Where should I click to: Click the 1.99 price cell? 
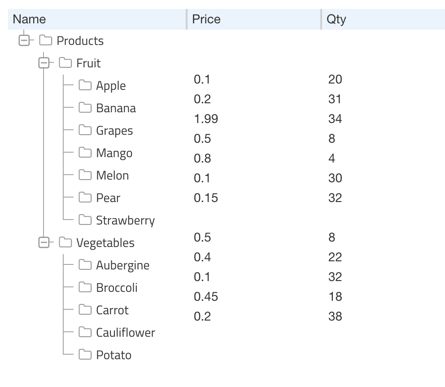coord(206,119)
